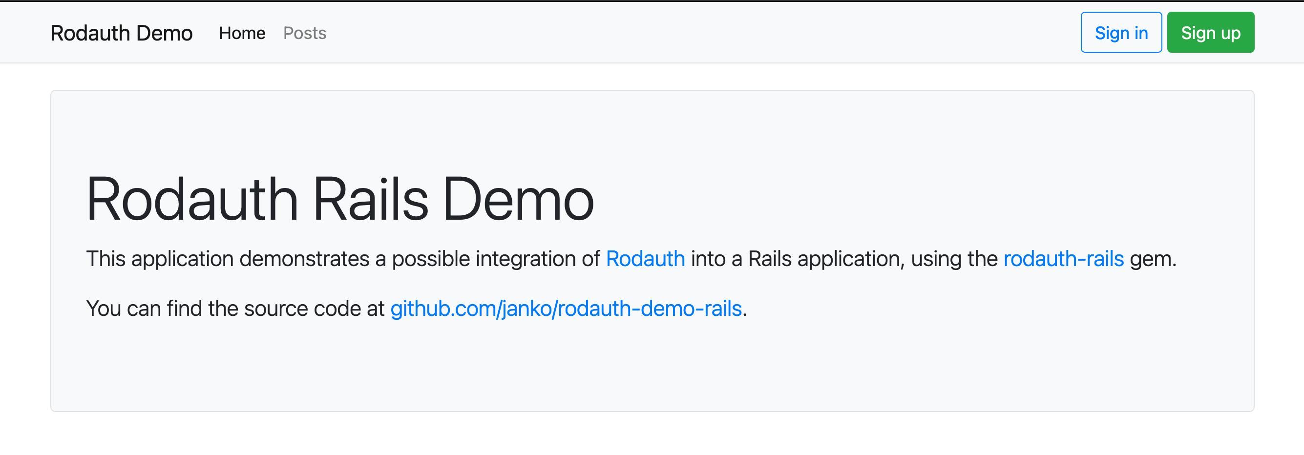Image resolution: width=1304 pixels, height=455 pixels.
Task: Open the blue Rodauth link in paragraph
Action: [645, 259]
